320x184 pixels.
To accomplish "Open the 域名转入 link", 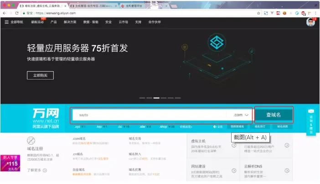I will click(135, 154).
